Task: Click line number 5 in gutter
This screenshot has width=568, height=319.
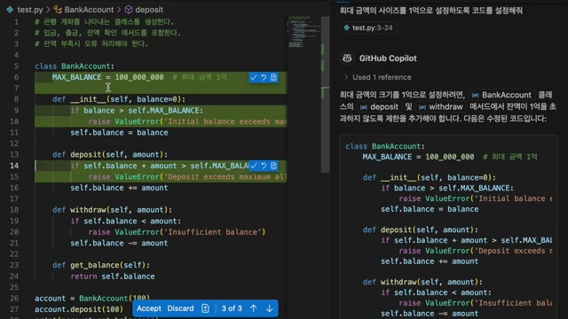Action: pyautogui.click(x=16, y=66)
